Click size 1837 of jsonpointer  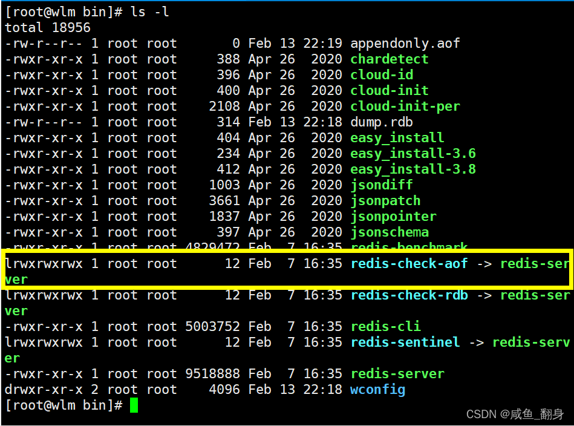(x=224, y=217)
